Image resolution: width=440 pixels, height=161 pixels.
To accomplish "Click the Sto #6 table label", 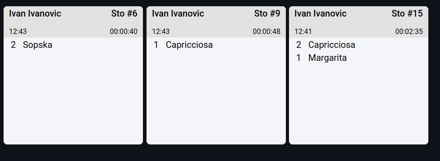I will click(x=124, y=13).
